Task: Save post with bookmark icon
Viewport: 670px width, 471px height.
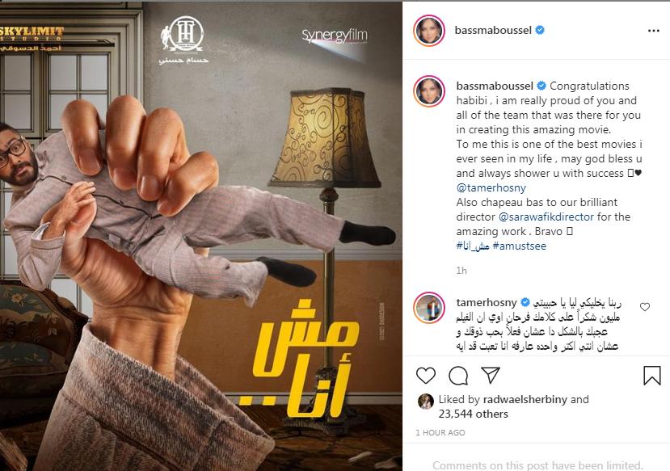Action: pos(652,376)
